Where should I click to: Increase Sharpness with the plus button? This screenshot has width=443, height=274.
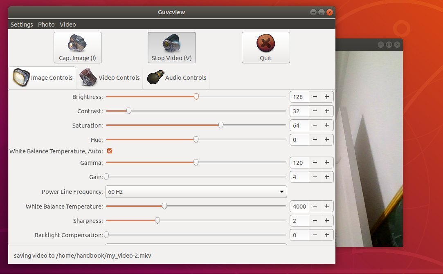(327, 220)
